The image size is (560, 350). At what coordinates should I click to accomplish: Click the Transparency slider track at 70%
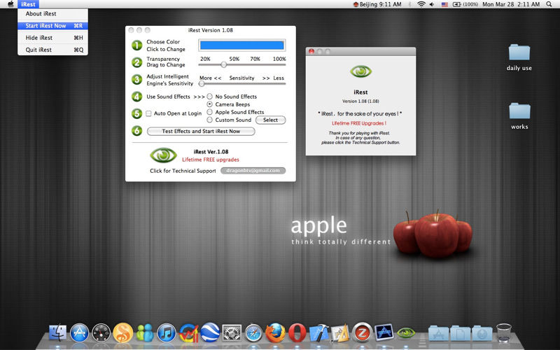tap(255, 65)
